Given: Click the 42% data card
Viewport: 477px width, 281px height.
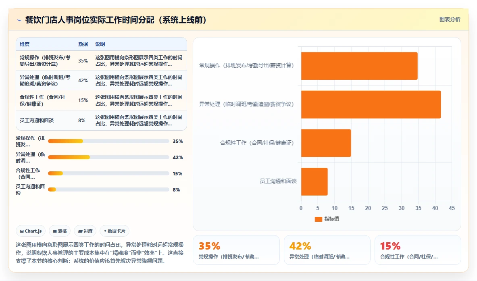Looking at the screenshot, I should [x=327, y=250].
